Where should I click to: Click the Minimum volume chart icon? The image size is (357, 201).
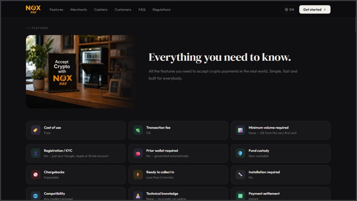click(x=240, y=130)
